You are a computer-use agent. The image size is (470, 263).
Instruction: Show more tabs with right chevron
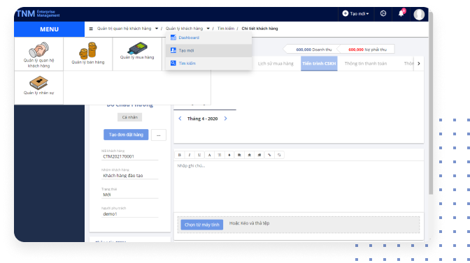pos(419,63)
